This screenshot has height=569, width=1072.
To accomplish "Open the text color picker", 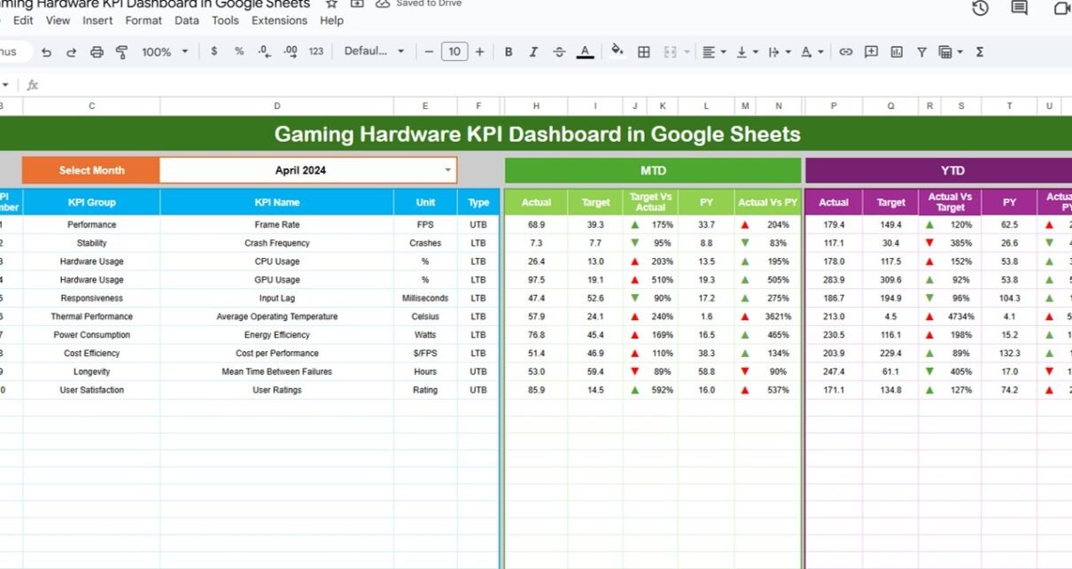I will tap(585, 52).
